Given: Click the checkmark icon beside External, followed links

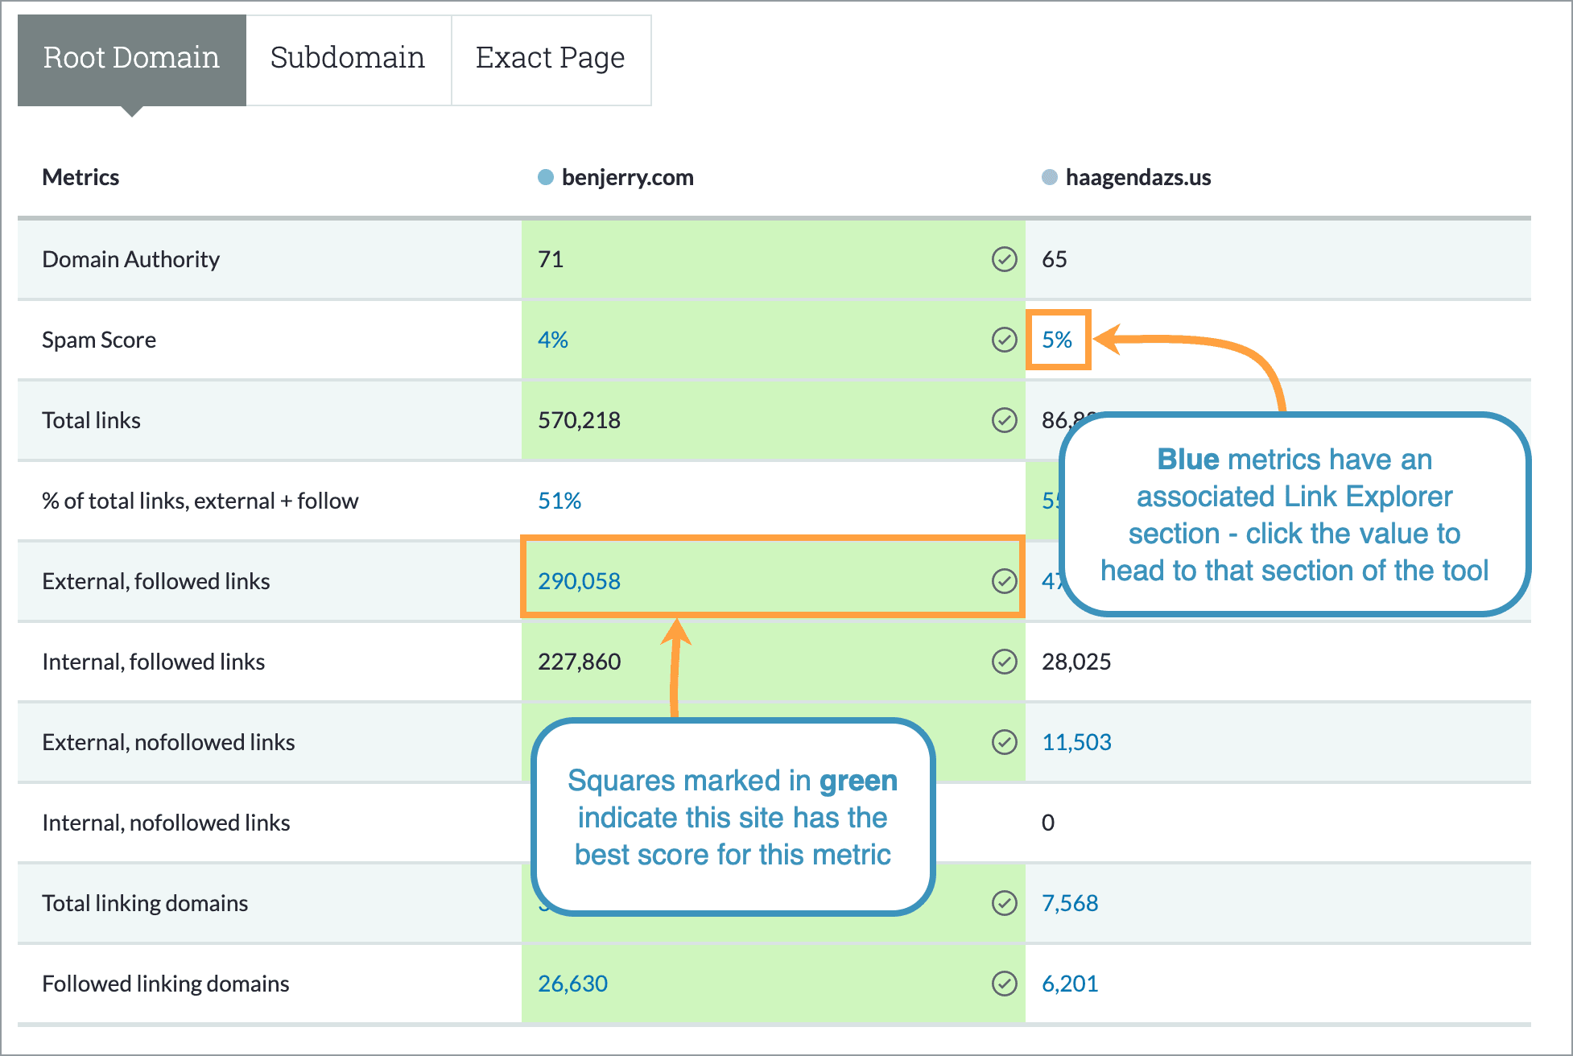Looking at the screenshot, I should point(1004,580).
